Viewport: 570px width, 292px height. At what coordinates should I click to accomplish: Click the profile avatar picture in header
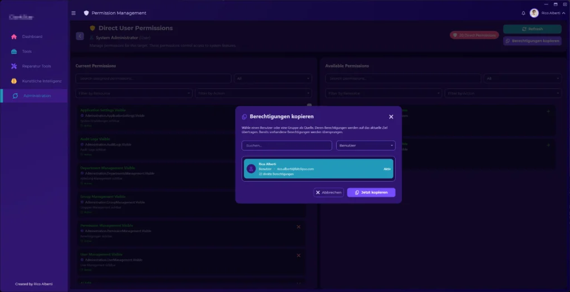point(534,13)
